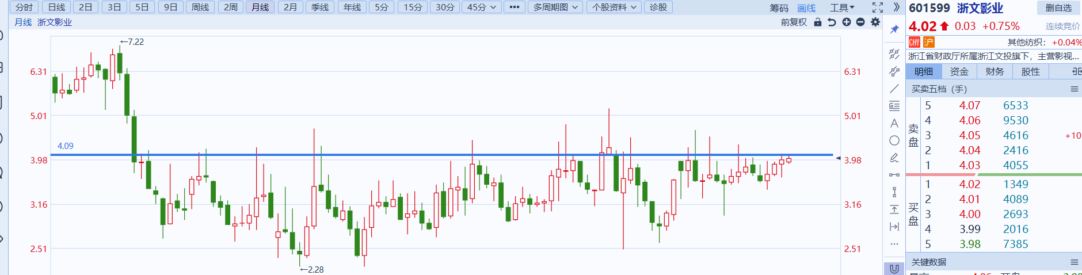Select the 9日 period
Image resolution: width=1082 pixels, height=275 pixels.
click(170, 7)
